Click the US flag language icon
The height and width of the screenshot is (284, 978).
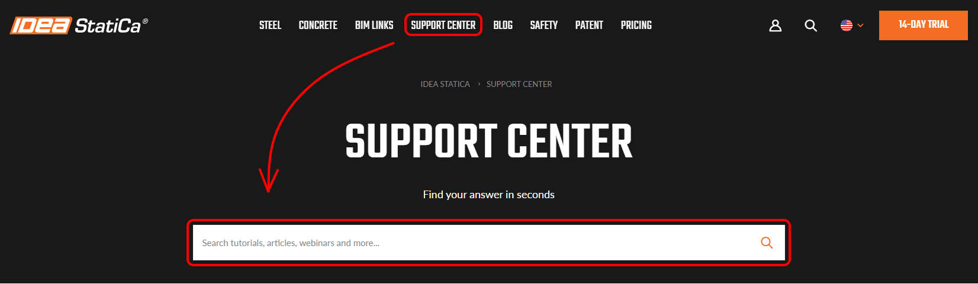tap(847, 25)
